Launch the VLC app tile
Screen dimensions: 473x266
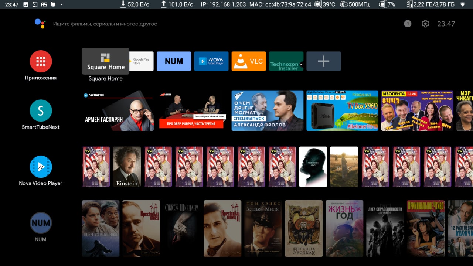pos(249,61)
